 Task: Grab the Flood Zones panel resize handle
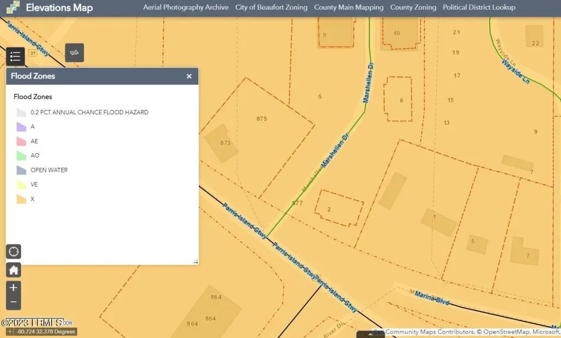pos(196,261)
